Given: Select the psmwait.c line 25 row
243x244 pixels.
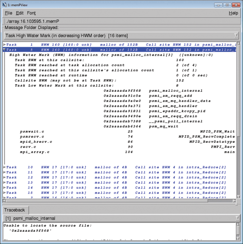Looking at the screenshot, I should pyautogui.click(x=127, y=131).
